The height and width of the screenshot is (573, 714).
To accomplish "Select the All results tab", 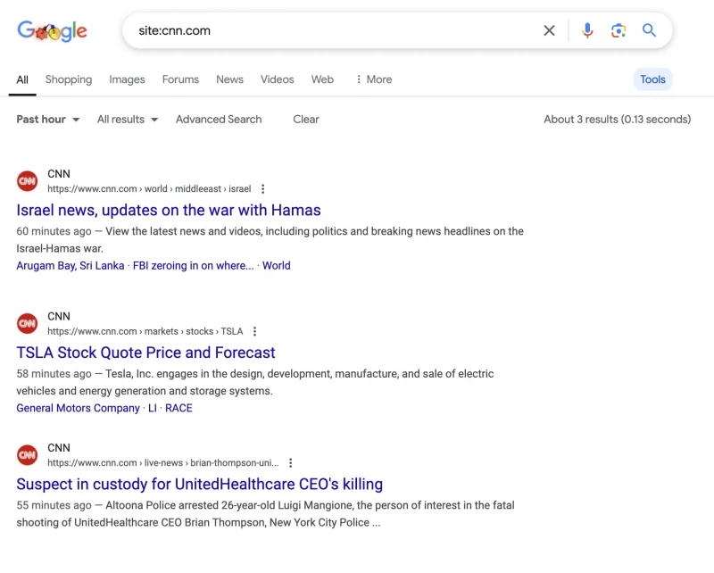I will [22, 79].
